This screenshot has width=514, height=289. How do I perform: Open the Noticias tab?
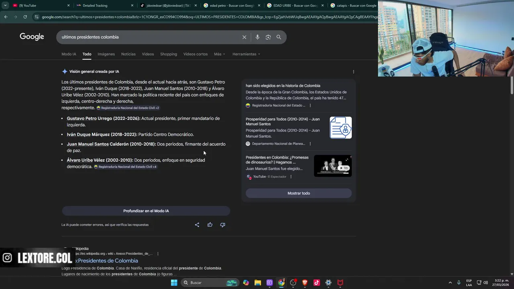click(128, 54)
